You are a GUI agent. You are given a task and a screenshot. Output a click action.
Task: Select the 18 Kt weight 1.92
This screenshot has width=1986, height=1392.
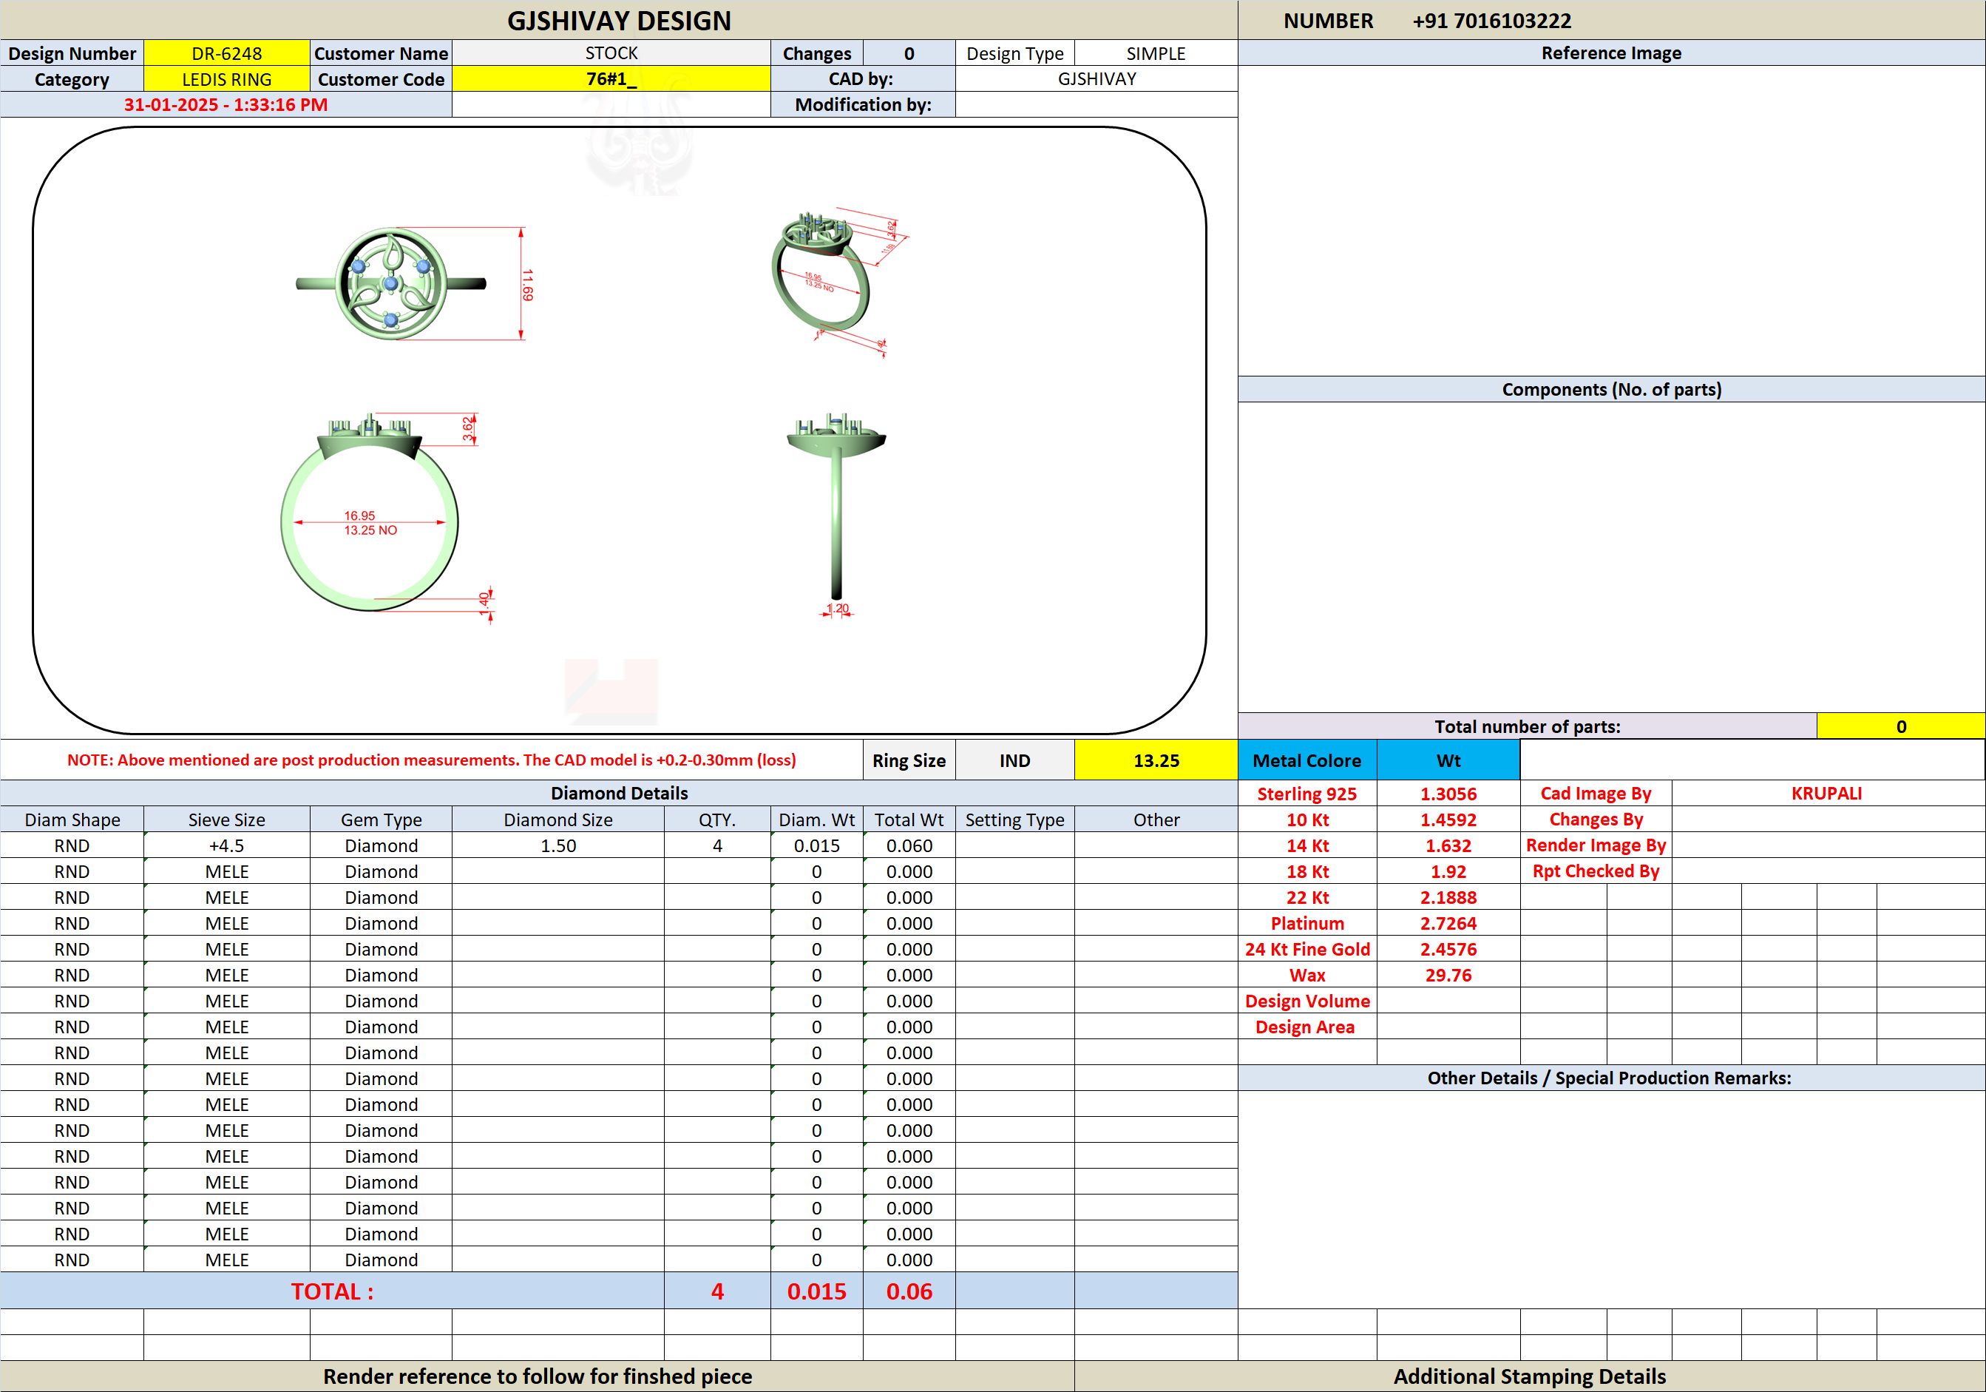click(1449, 871)
